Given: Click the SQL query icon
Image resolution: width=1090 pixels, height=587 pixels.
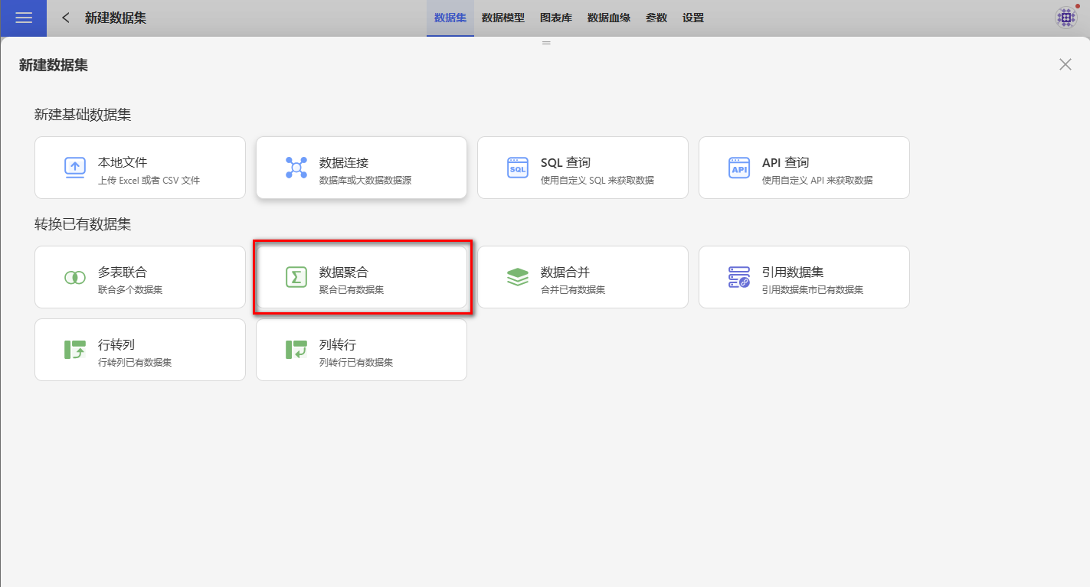Looking at the screenshot, I should pos(518,168).
